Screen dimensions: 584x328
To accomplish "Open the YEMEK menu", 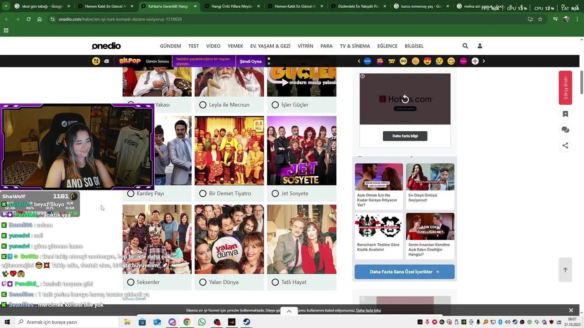I will click(x=235, y=46).
